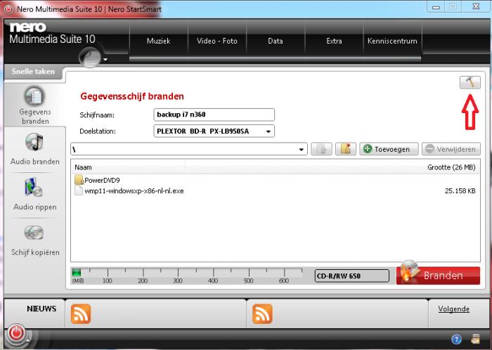Screen dimensions: 492x350
Task: Open the blue help question mark icon
Action: coord(456,339)
